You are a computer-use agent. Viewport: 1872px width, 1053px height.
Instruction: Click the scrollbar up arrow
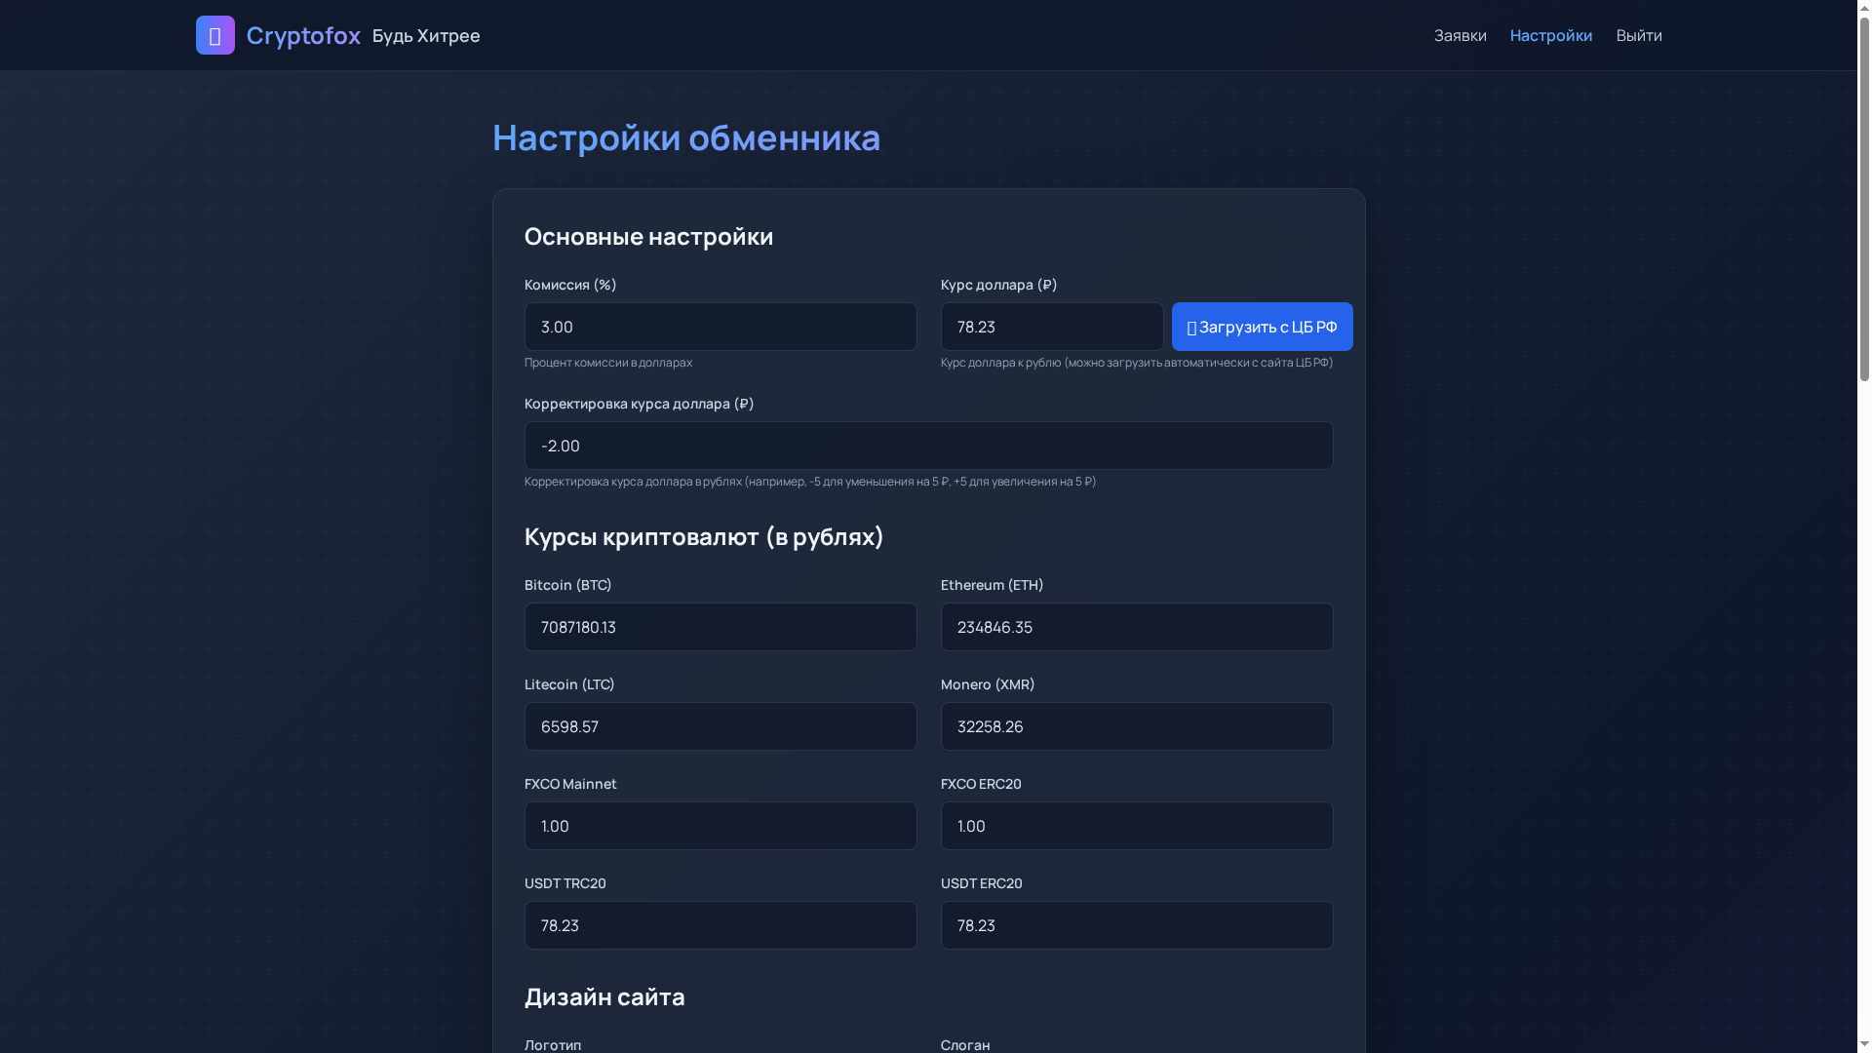(1863, 8)
